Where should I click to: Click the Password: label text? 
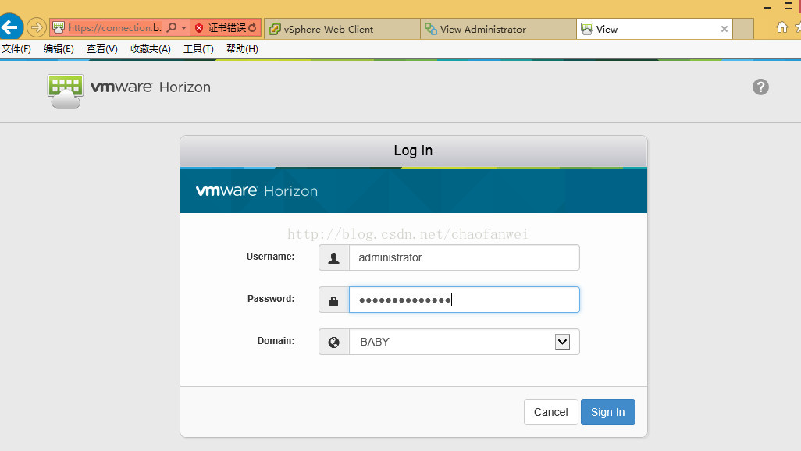(x=271, y=299)
